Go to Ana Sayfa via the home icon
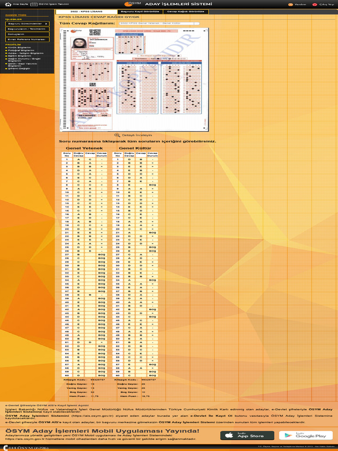 [x=8, y=4]
